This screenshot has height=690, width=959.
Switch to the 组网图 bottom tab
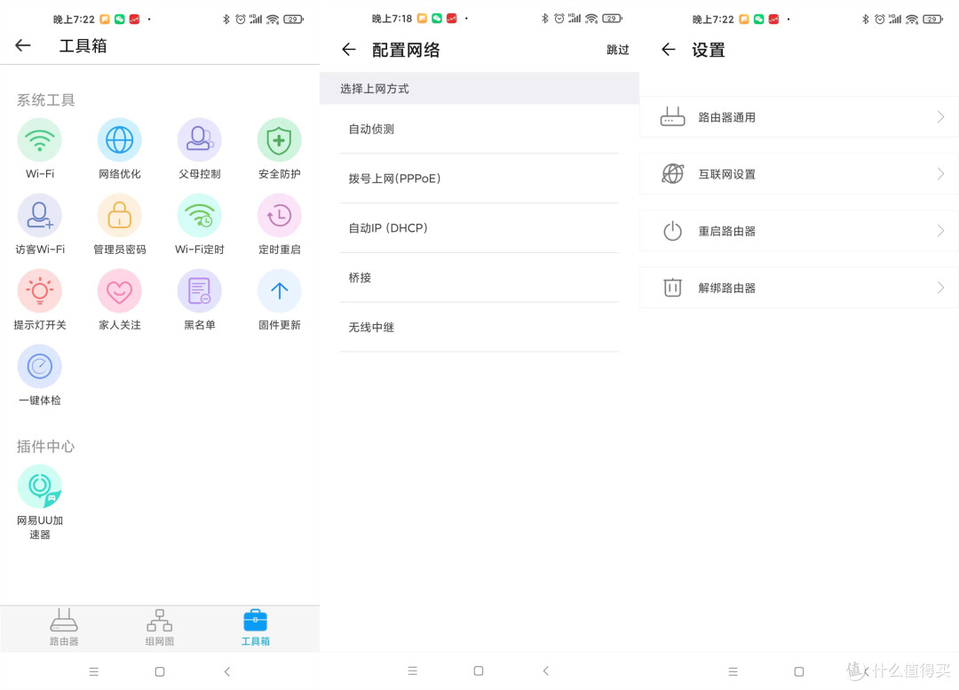(160, 627)
